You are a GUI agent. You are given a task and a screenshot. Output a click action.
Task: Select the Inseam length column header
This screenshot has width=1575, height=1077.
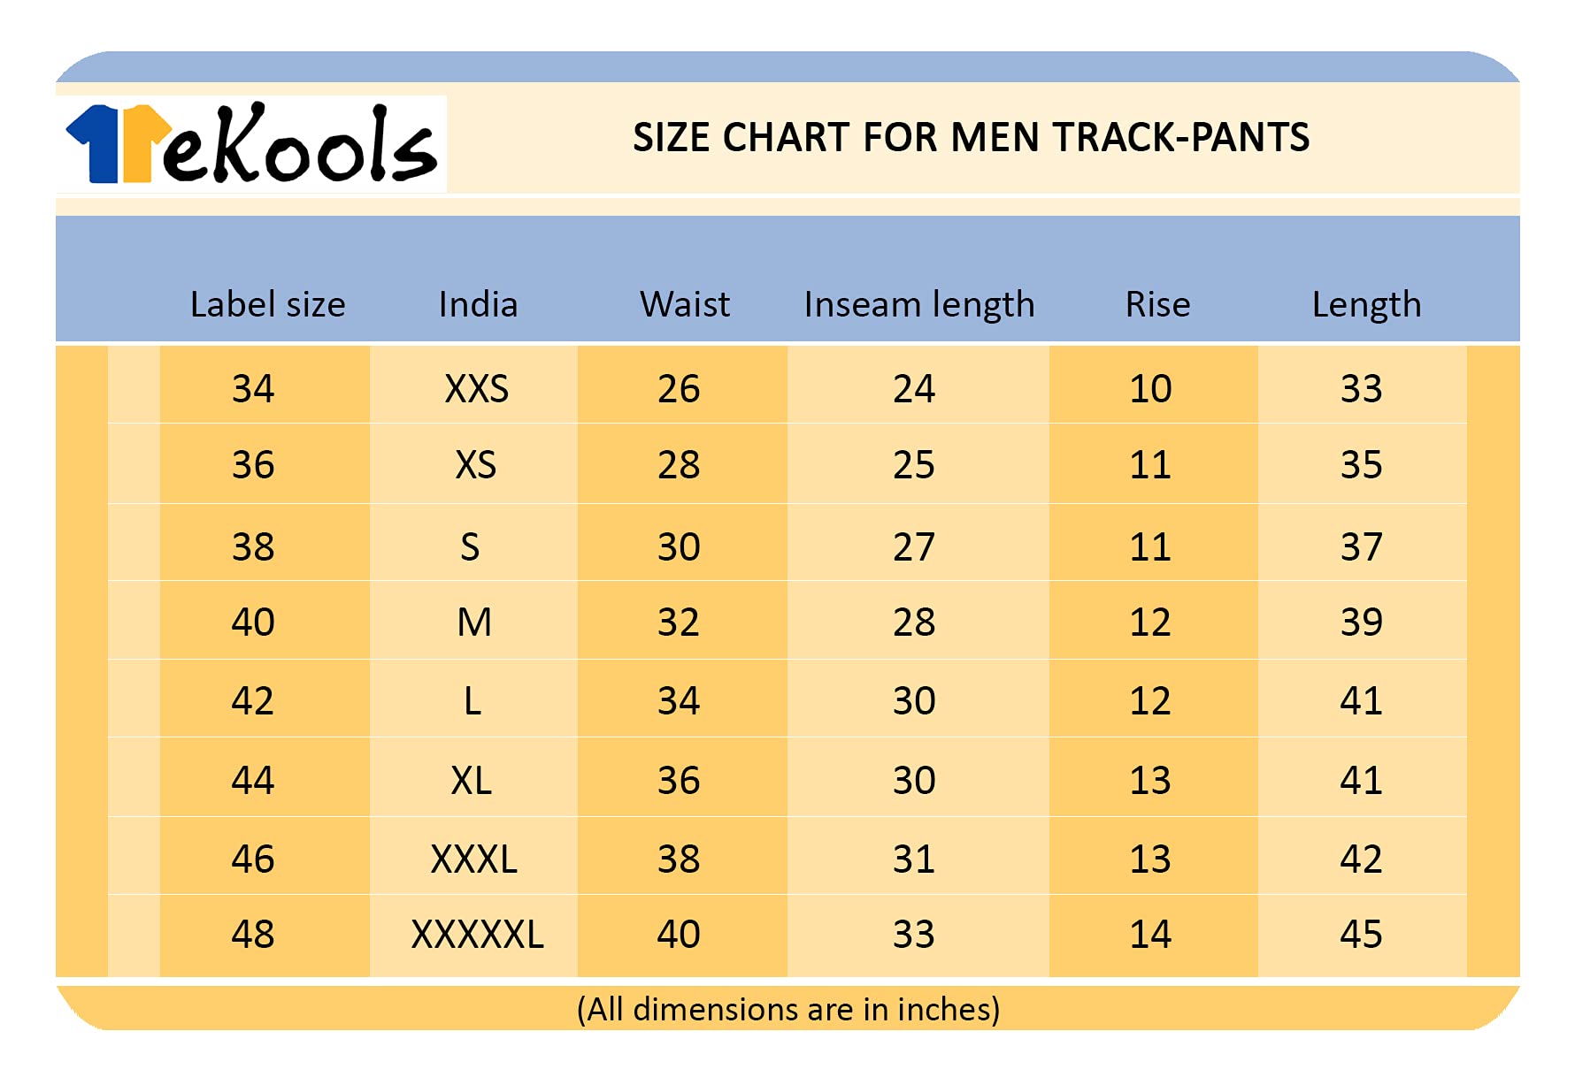[918, 305]
